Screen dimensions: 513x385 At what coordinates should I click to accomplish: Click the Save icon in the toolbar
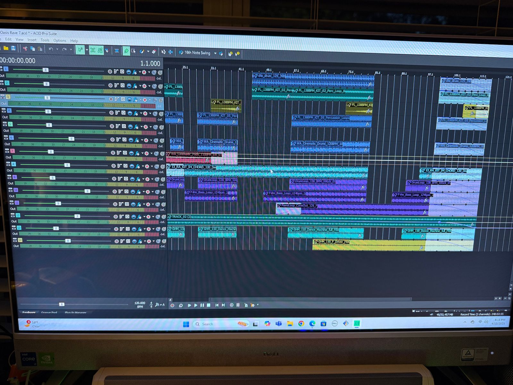[x=13, y=48]
